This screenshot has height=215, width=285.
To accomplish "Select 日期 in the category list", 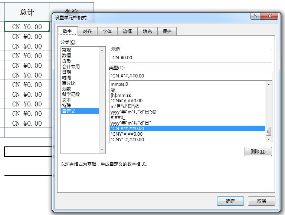I will tap(80, 72).
